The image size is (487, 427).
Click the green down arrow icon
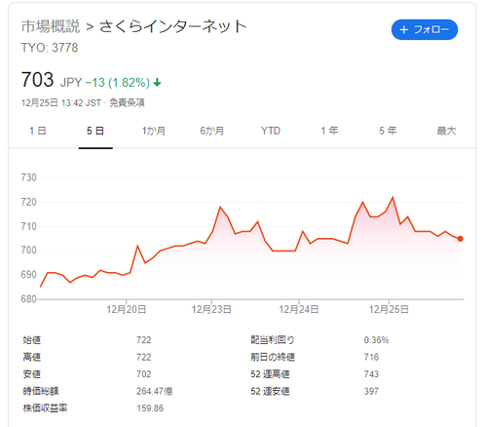tap(157, 83)
